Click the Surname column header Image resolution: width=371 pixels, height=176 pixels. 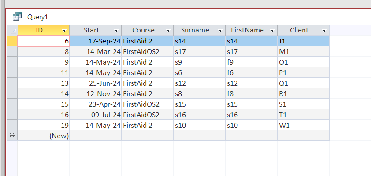[195, 30]
